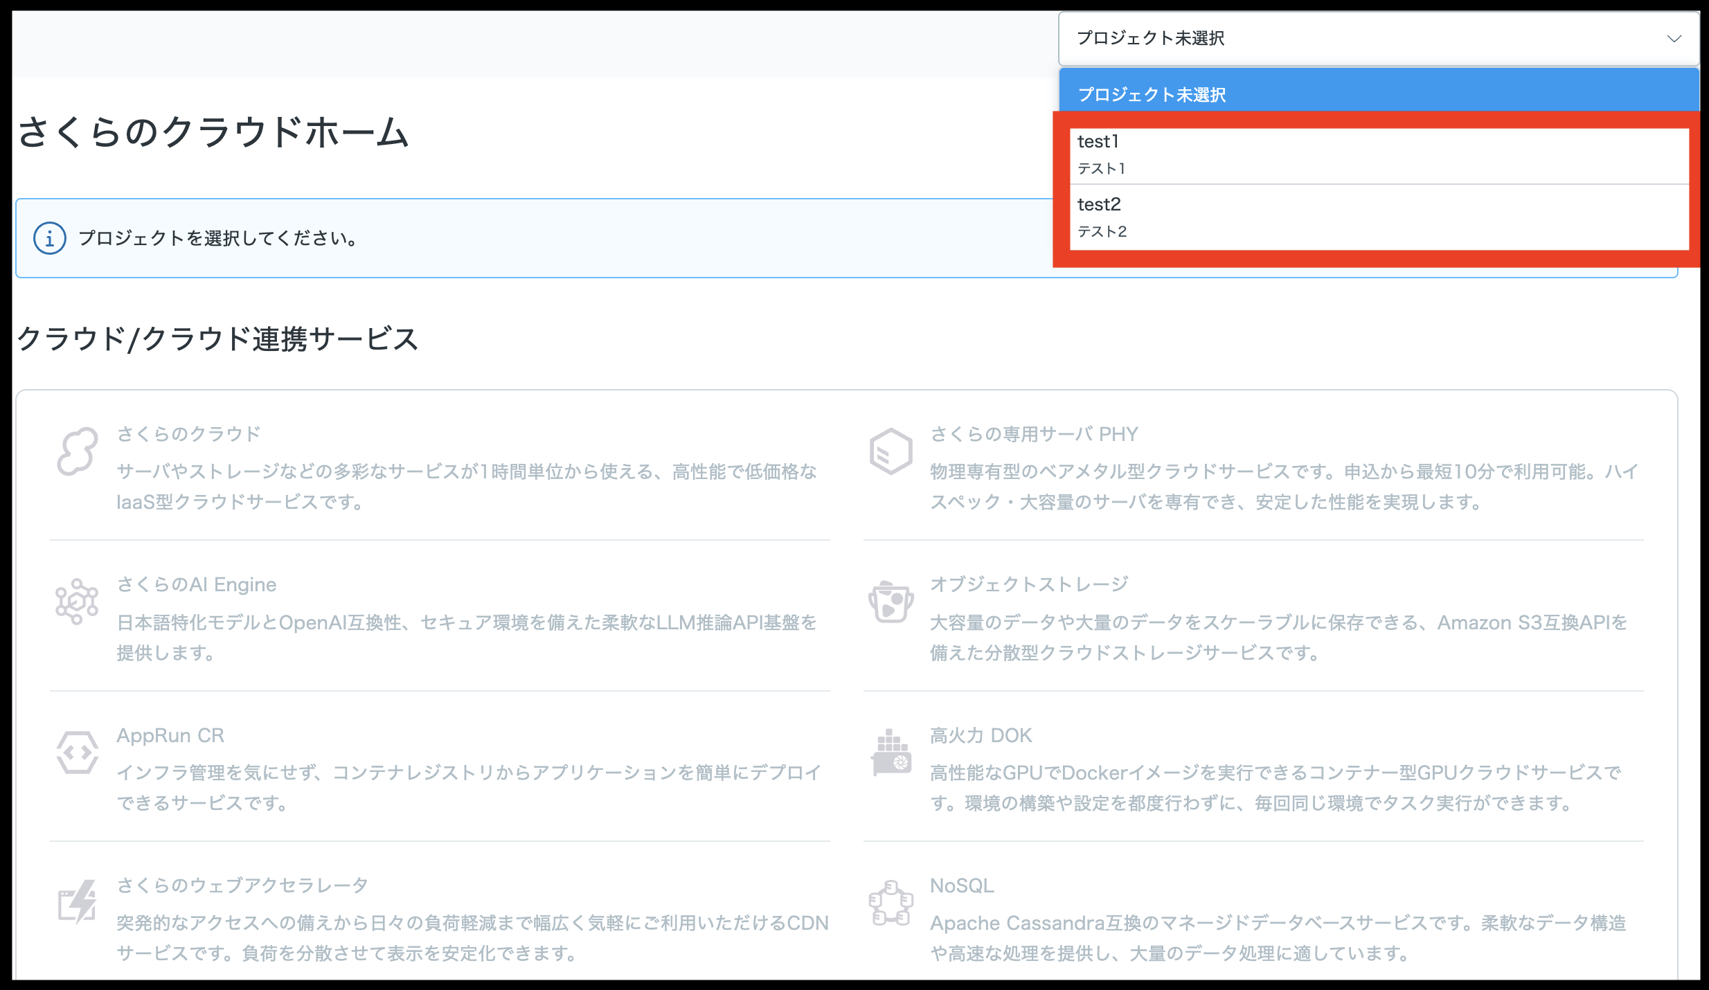Image resolution: width=1709 pixels, height=990 pixels.
Task: Click the AppRun CR hexagon icon
Action: pyautogui.click(x=77, y=753)
